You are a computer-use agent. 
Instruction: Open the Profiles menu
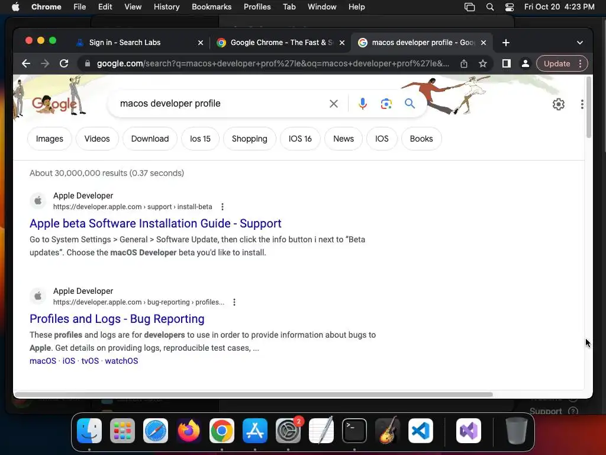[257, 7]
